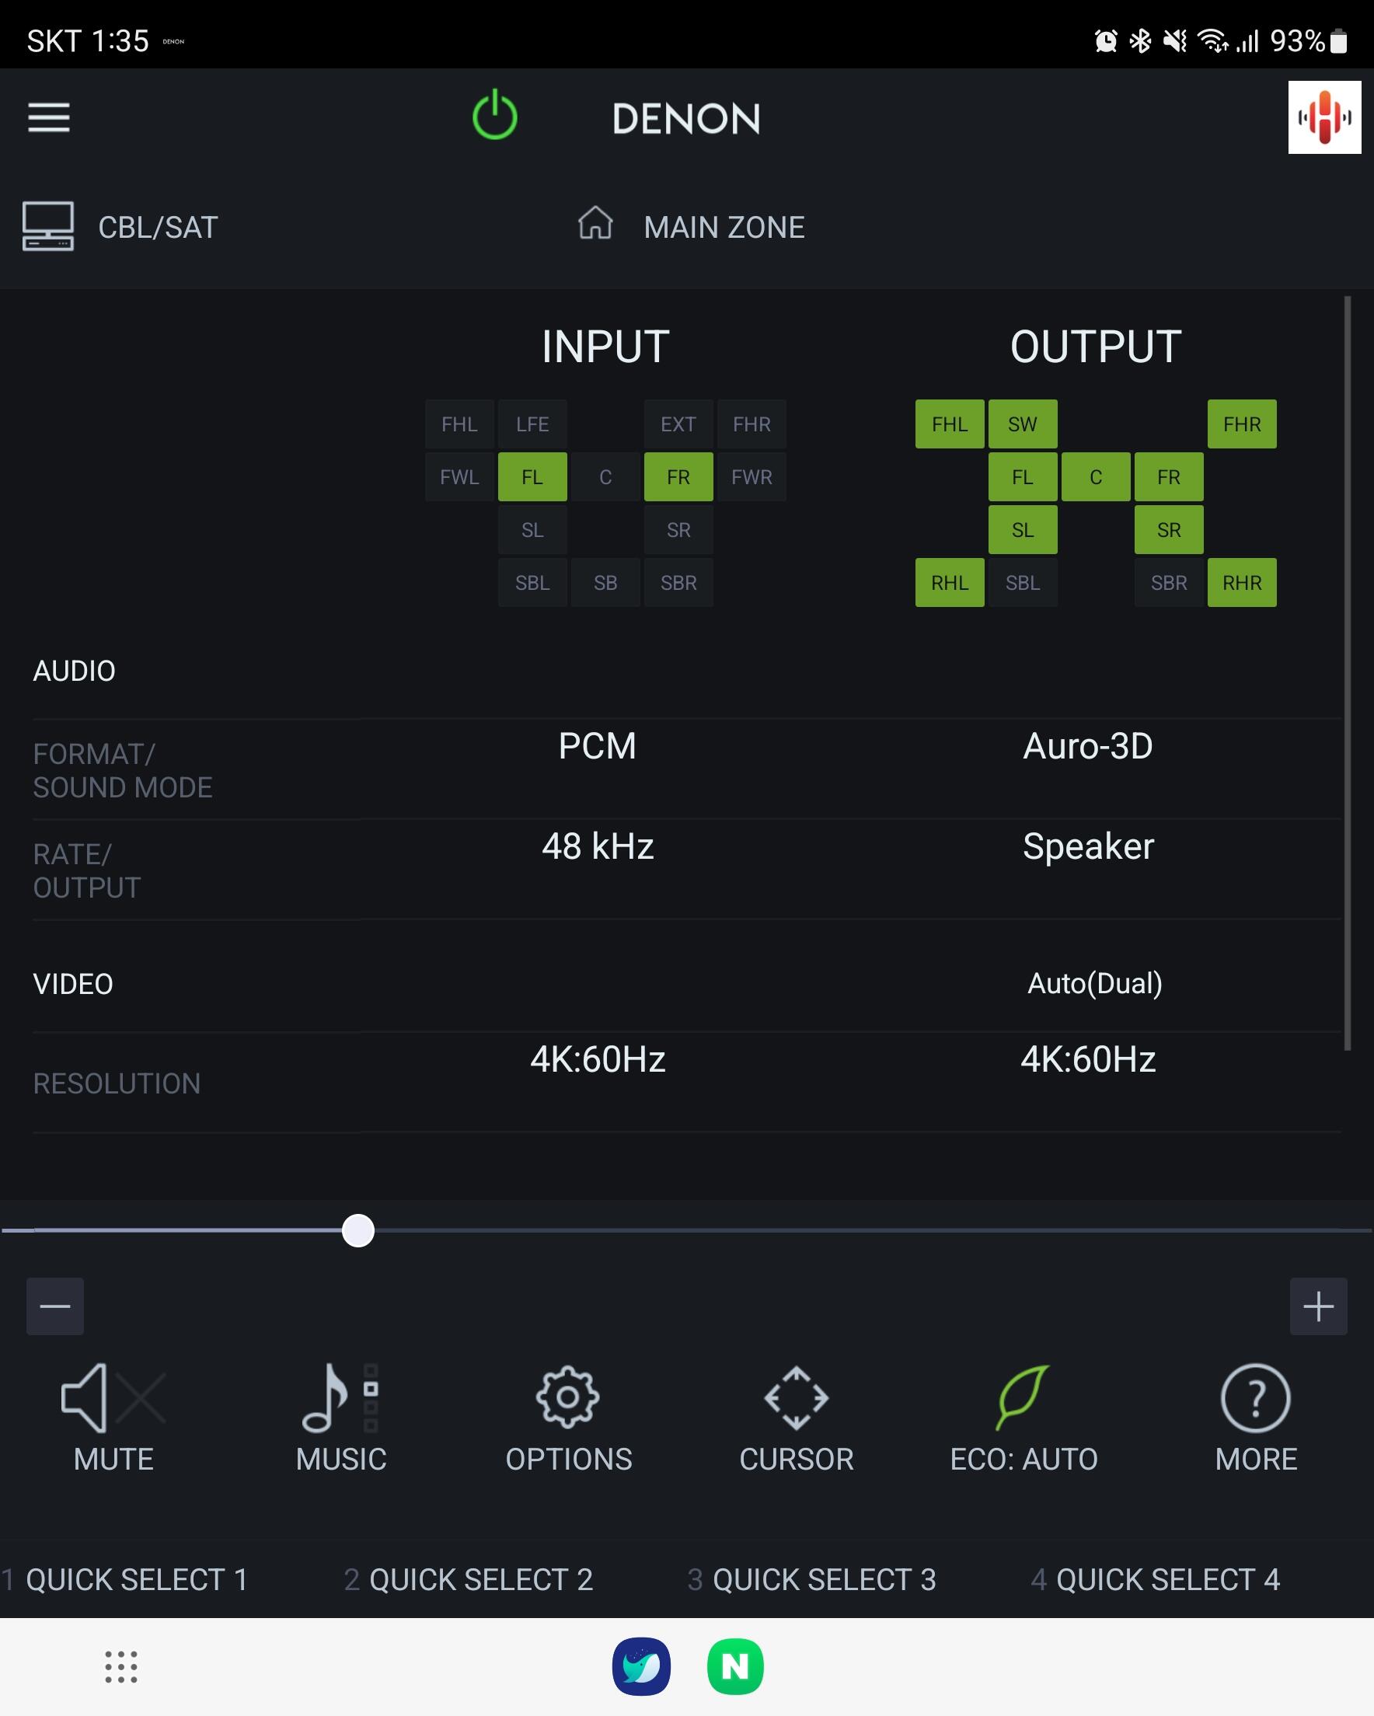Tap the alarm status icon

[x=1105, y=40]
